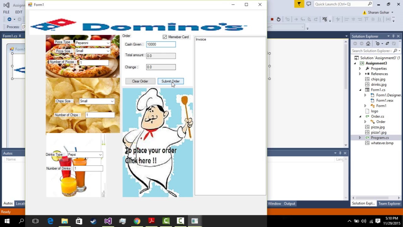Select chips.jpg in Solution Explorer

coord(378,79)
